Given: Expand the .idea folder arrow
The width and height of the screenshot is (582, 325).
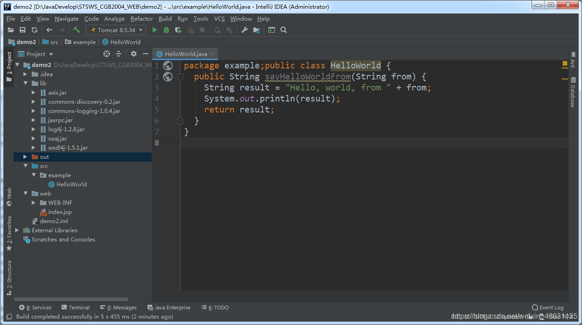Looking at the screenshot, I should coord(25,74).
